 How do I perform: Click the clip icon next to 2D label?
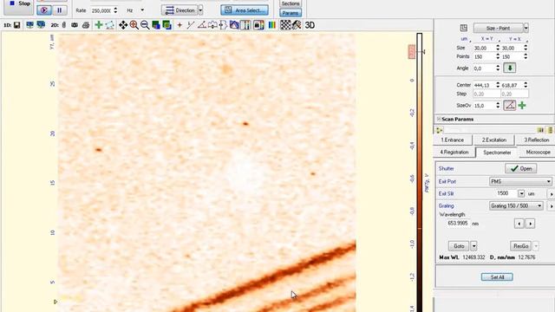pos(63,25)
